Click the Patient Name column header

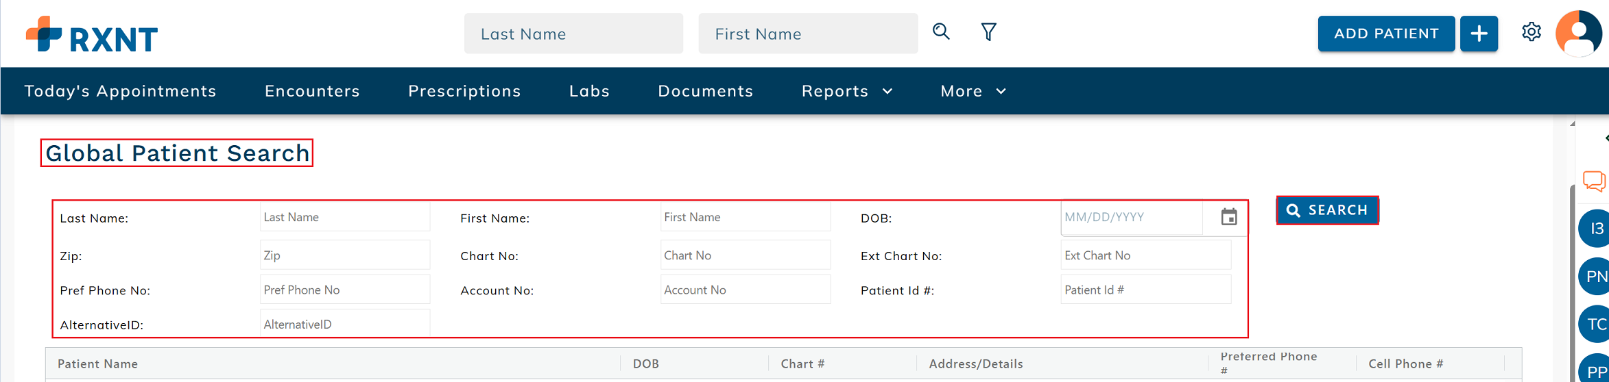(x=98, y=364)
